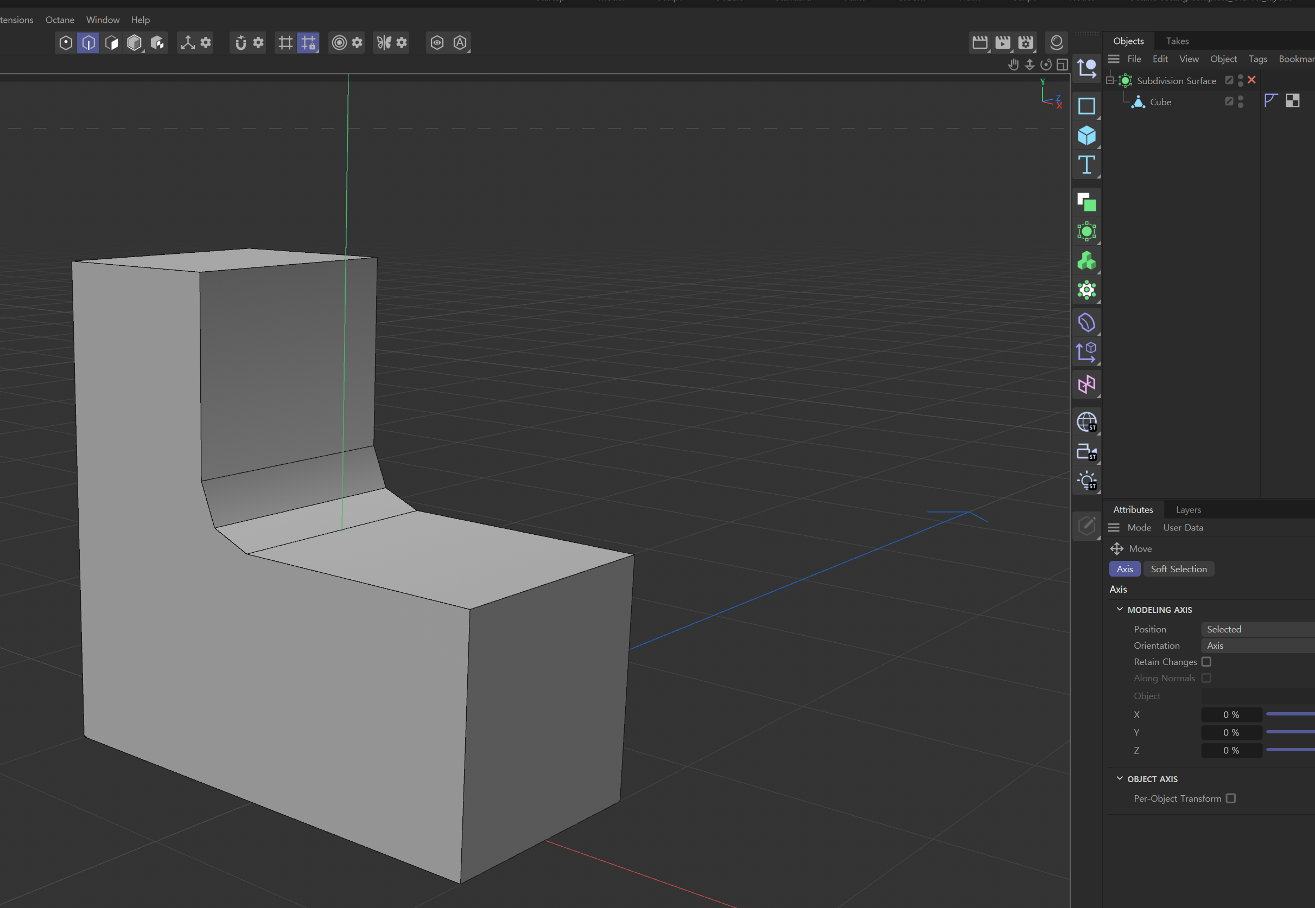The image size is (1315, 908).
Task: Select the Cube primitive icon
Action: point(1086,136)
